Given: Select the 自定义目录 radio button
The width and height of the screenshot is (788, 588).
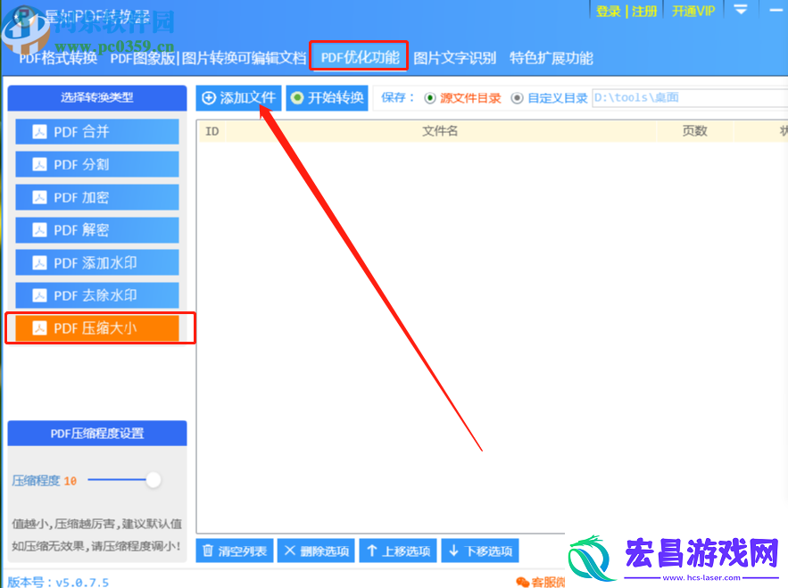Looking at the screenshot, I should pyautogui.click(x=517, y=98).
